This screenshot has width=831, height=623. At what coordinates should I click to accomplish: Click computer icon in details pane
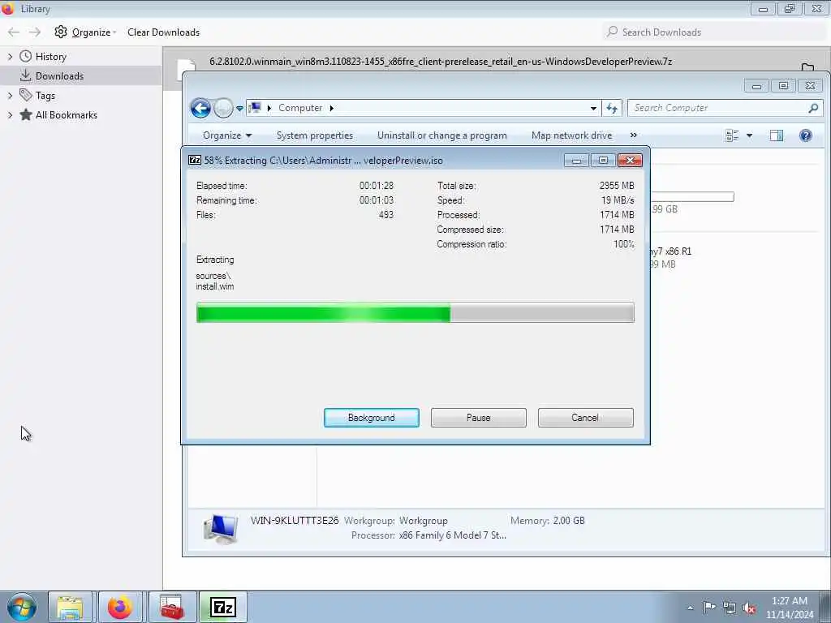221,529
